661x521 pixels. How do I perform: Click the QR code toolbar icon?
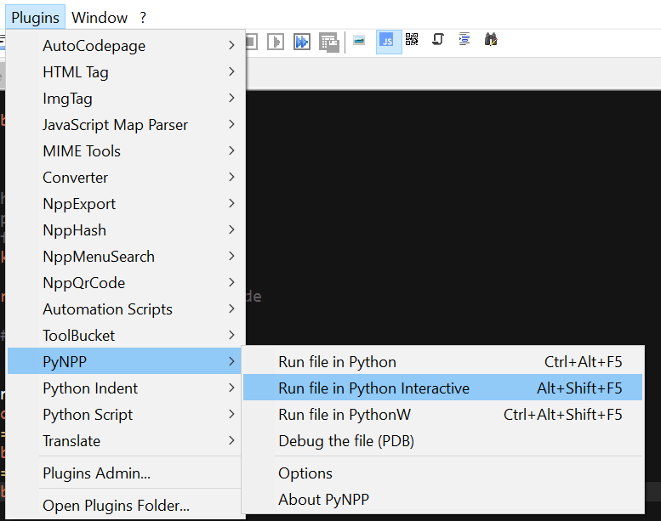(x=412, y=39)
